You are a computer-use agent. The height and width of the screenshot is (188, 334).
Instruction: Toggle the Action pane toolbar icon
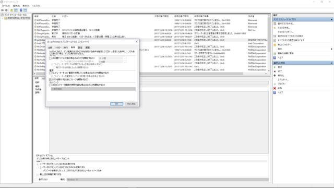tap(25, 10)
